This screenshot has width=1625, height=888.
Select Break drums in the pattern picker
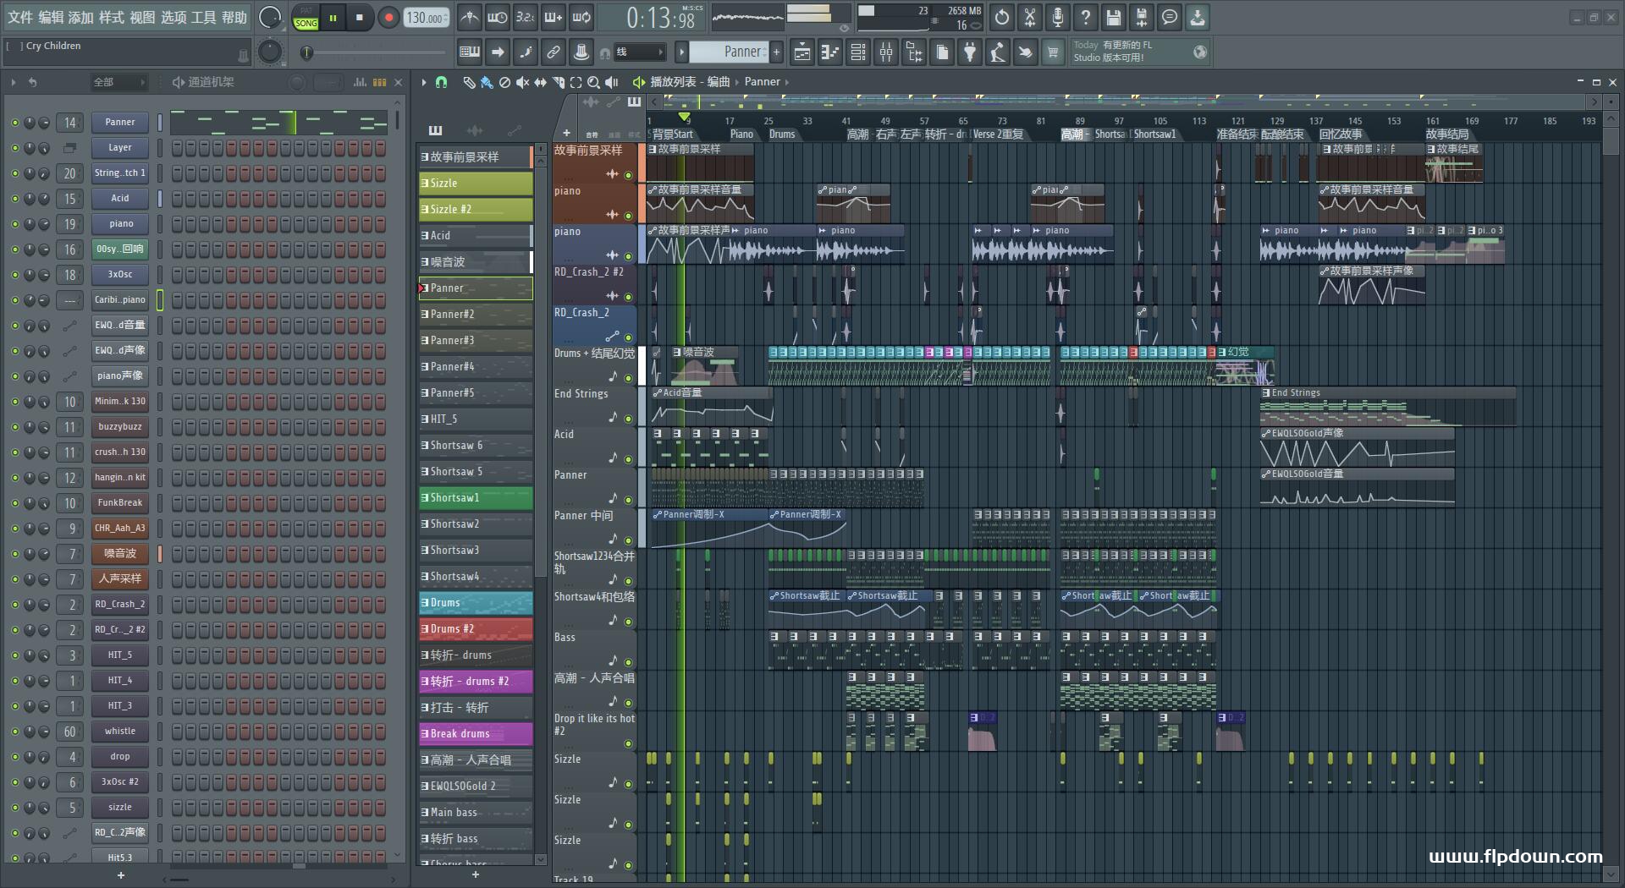[x=476, y=734]
